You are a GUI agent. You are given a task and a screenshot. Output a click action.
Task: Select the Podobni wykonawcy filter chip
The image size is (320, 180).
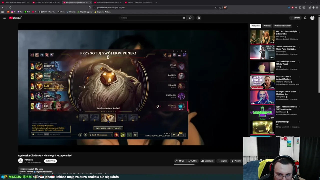pyautogui.click(x=282, y=26)
